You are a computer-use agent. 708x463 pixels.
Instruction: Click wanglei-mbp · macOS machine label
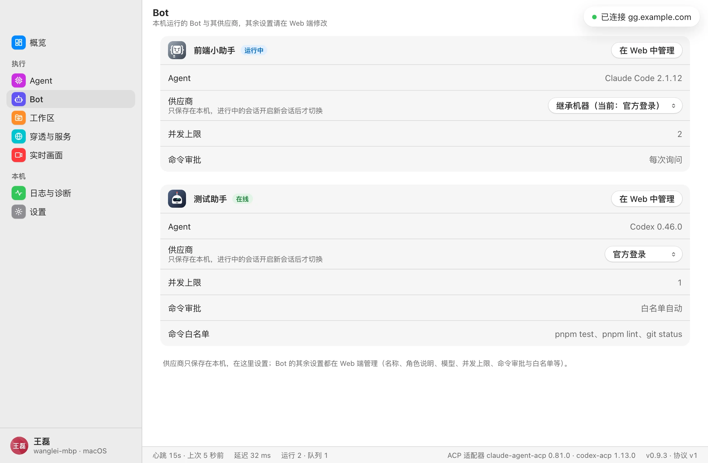[x=70, y=451]
